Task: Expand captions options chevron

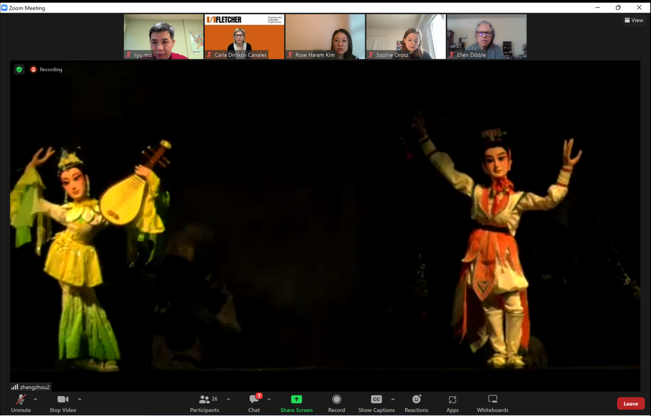Action: (393, 399)
